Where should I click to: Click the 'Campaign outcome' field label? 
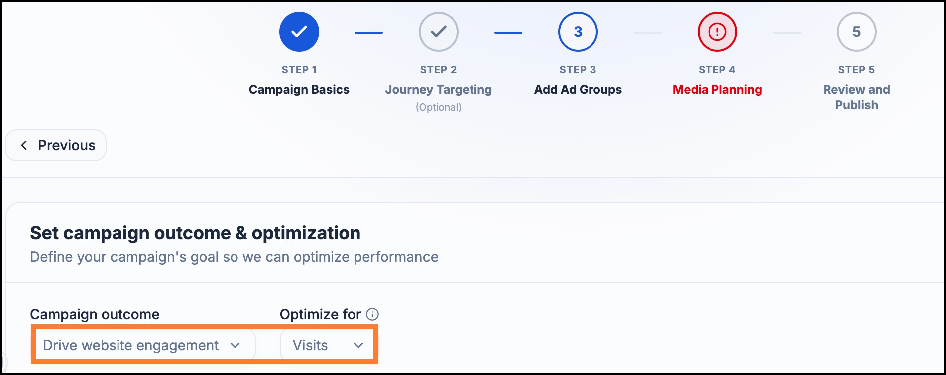point(95,314)
